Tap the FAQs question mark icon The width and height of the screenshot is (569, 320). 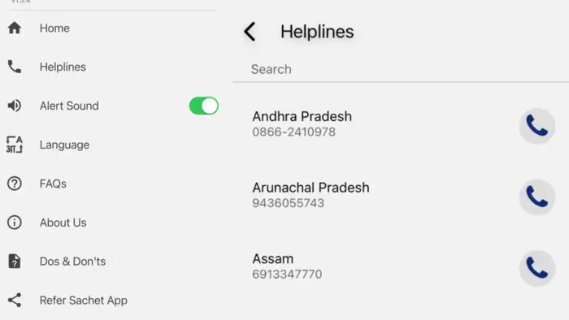(x=15, y=184)
